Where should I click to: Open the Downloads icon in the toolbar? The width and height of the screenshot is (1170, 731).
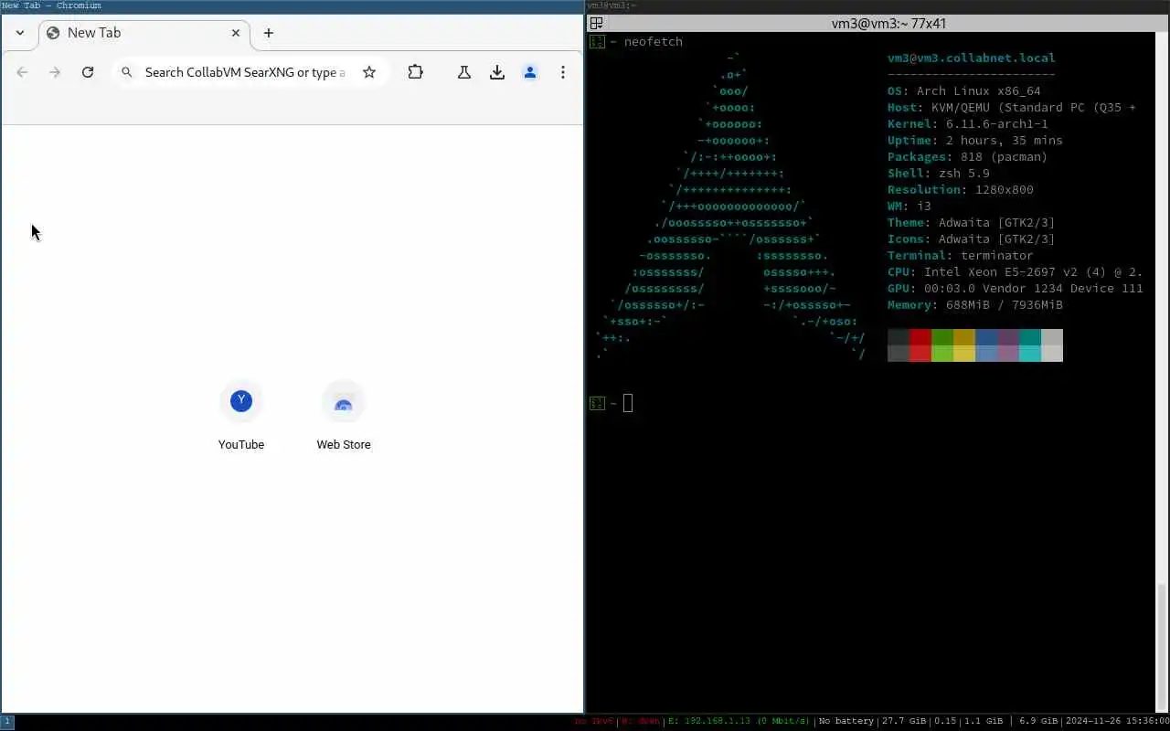[x=497, y=72]
